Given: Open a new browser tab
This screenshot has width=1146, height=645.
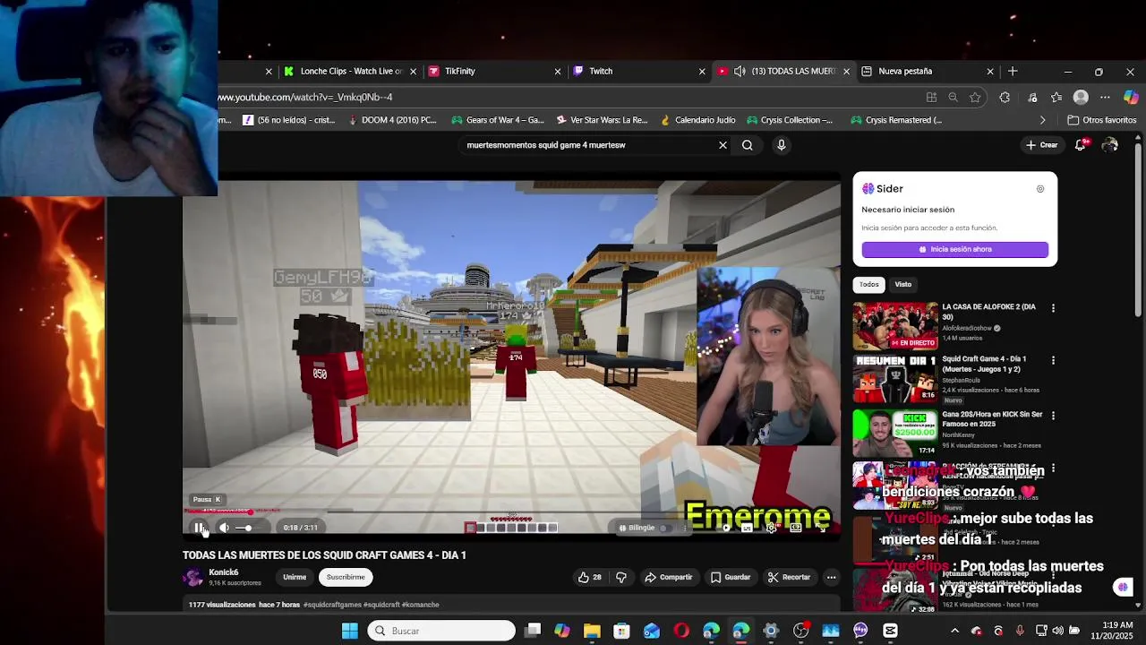Looking at the screenshot, I should [1013, 71].
